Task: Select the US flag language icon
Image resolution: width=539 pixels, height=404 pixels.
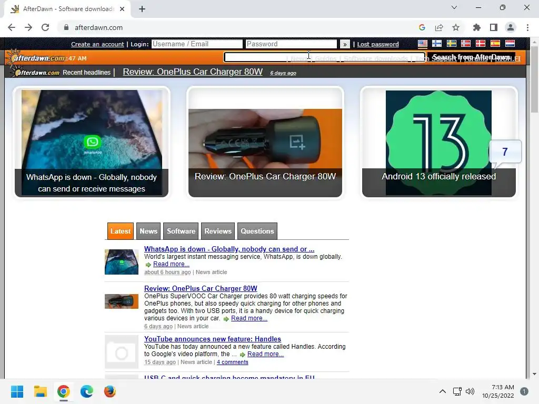Action: [x=423, y=44]
